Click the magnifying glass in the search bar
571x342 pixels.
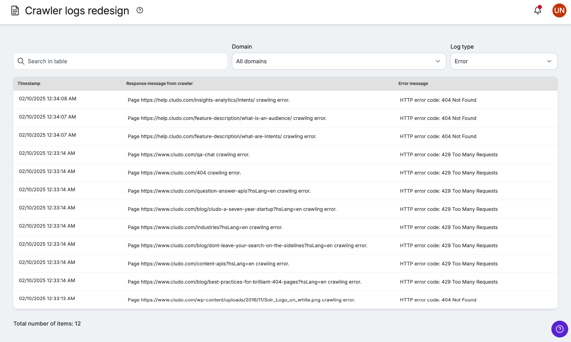(x=21, y=61)
